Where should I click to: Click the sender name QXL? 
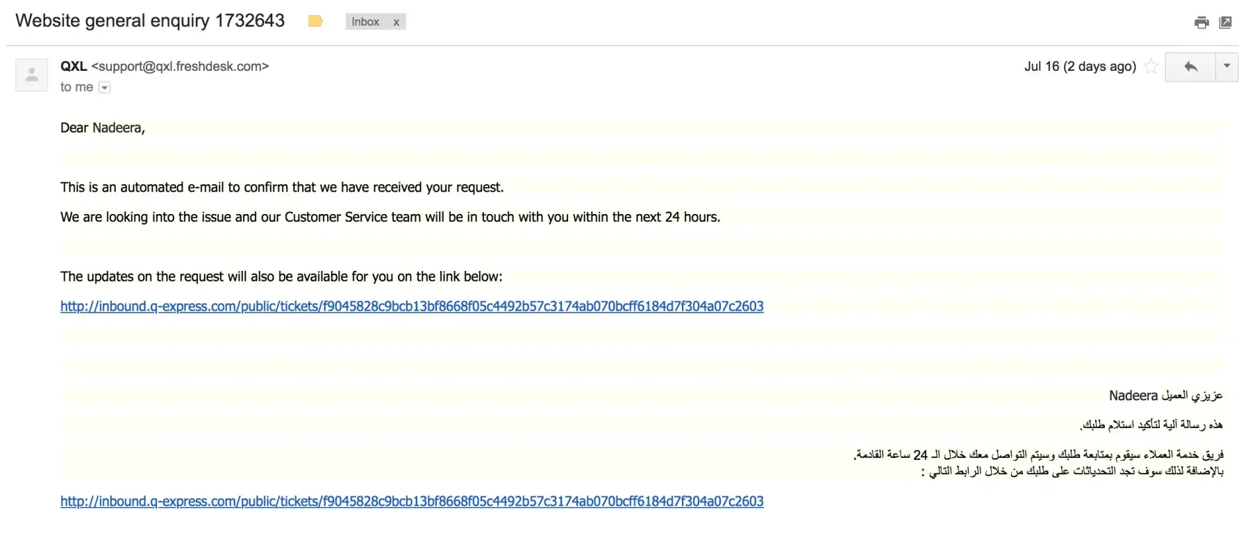74,67
